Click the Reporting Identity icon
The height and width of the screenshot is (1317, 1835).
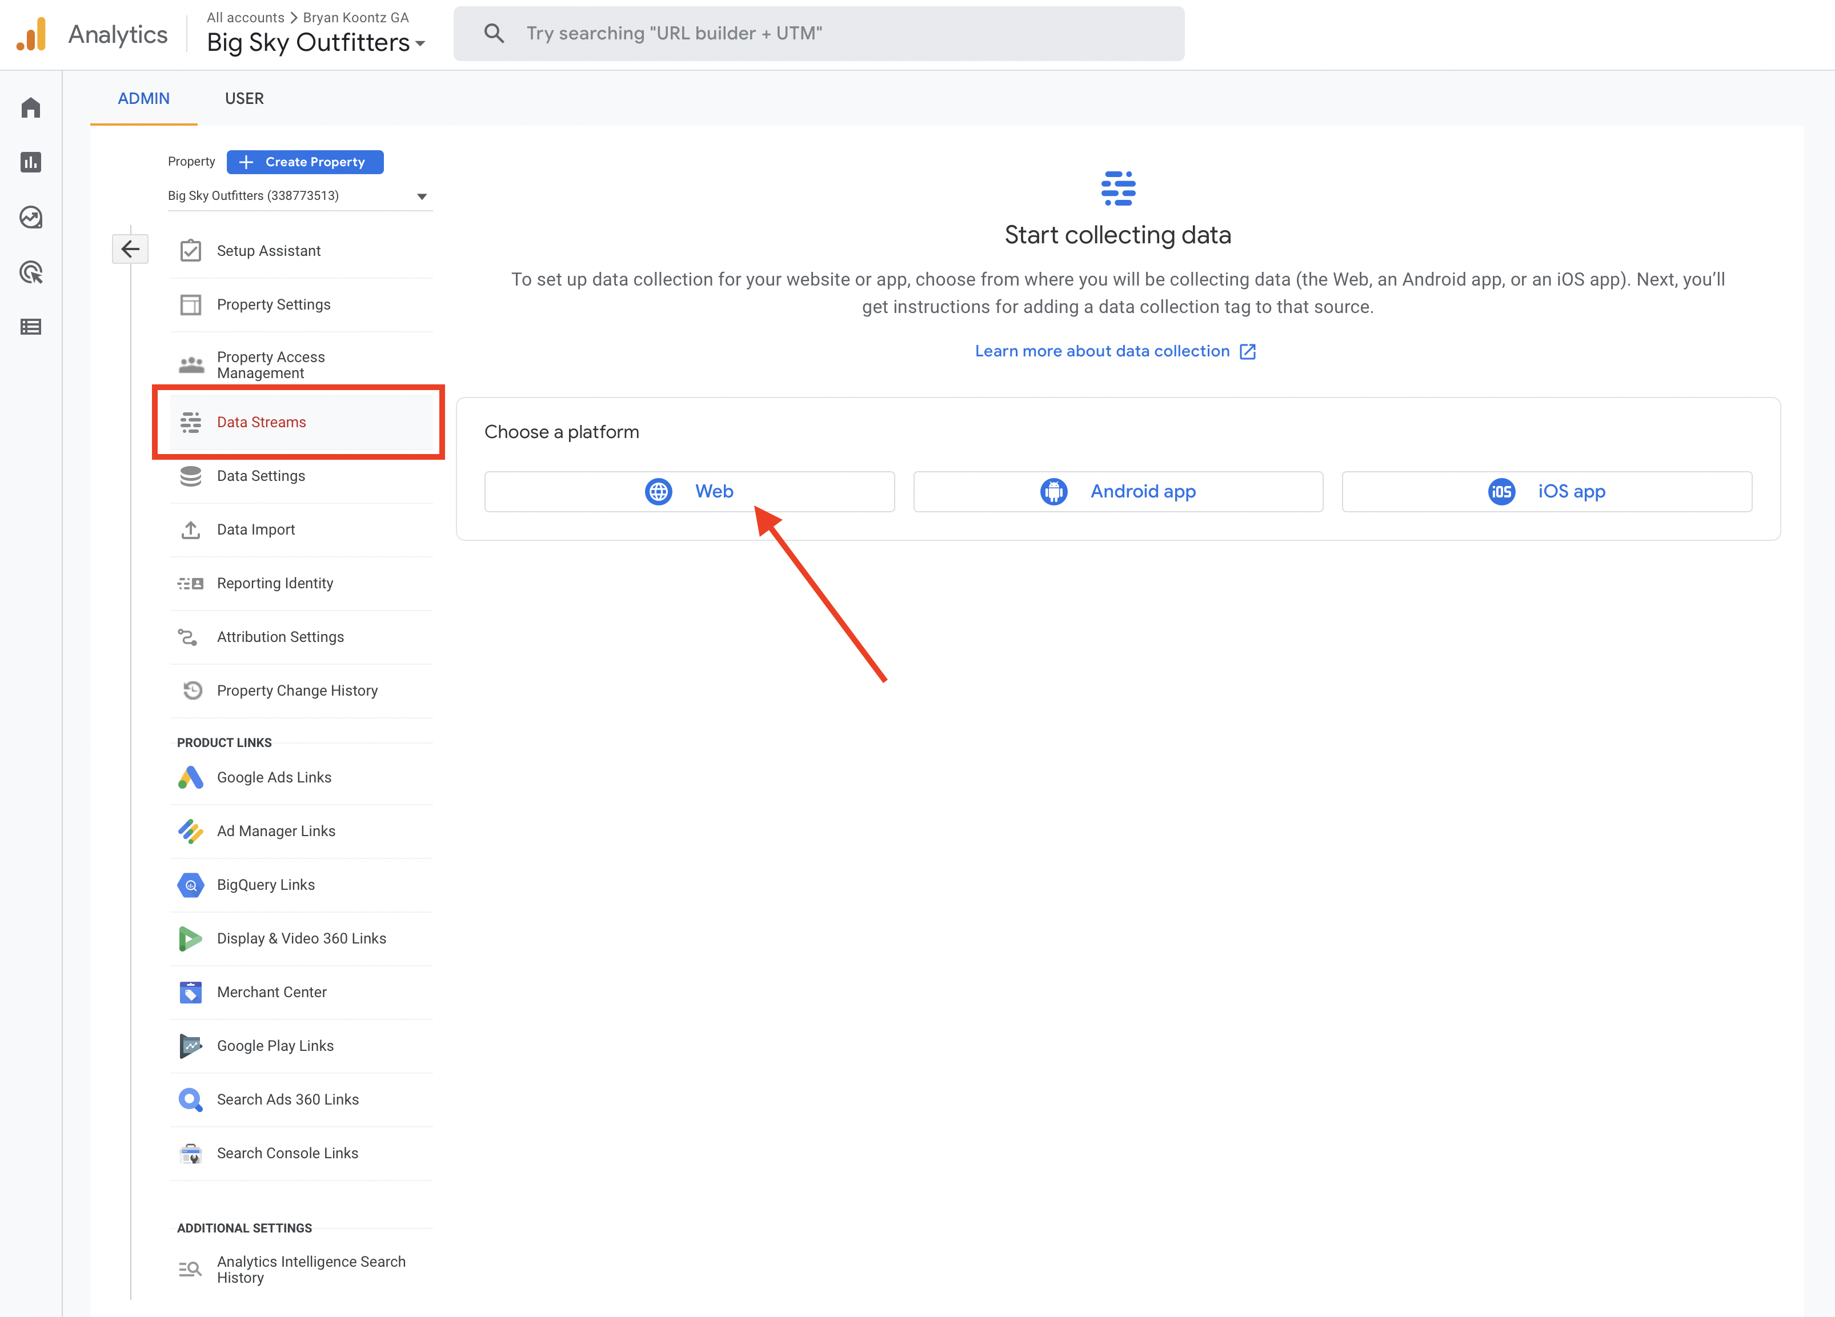(190, 583)
